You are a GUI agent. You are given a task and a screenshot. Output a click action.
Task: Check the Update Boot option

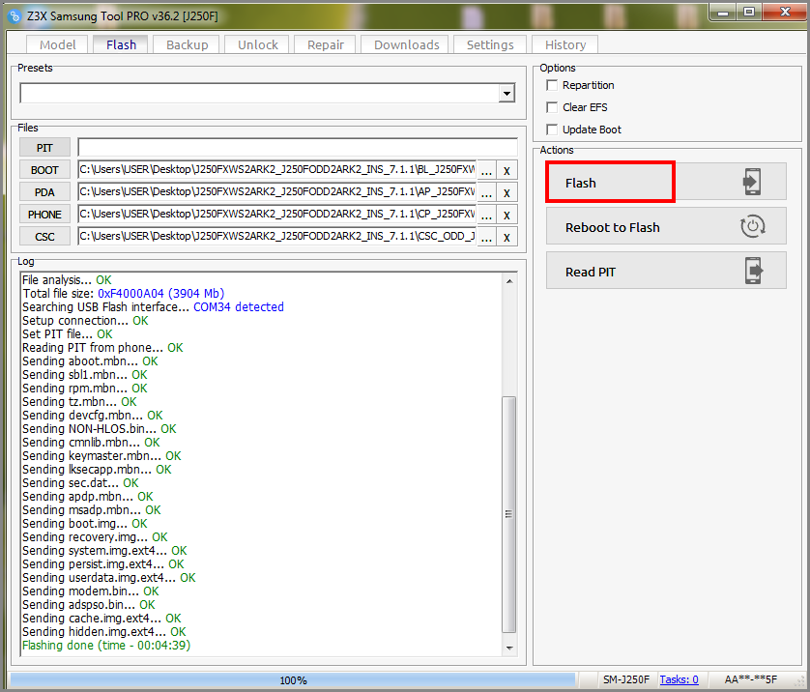(x=552, y=130)
